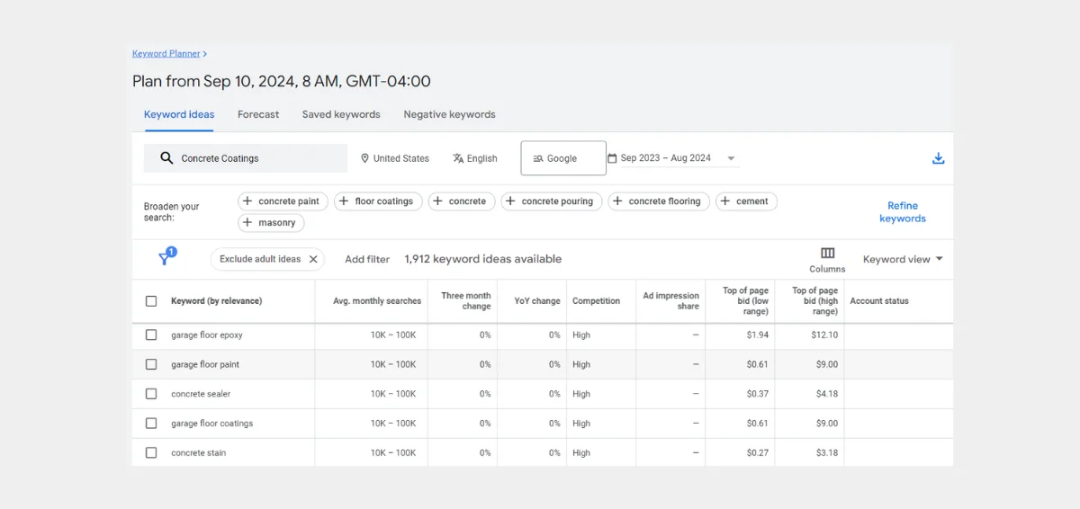Click the calendar date icon
This screenshot has height=509, width=1080.
click(x=612, y=158)
